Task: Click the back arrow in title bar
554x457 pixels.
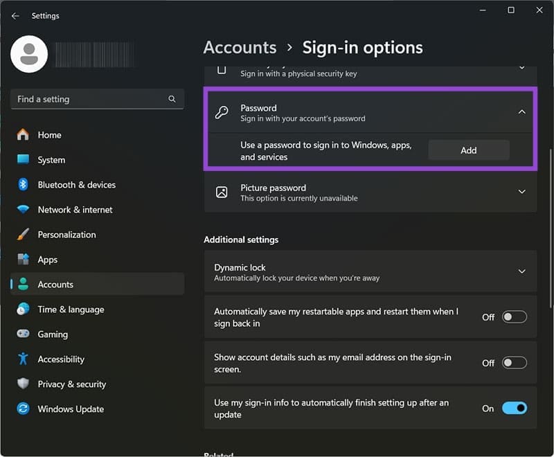Action: click(15, 16)
